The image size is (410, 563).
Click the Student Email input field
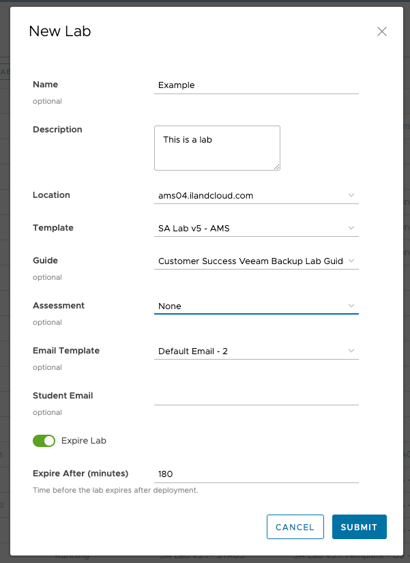[256, 396]
